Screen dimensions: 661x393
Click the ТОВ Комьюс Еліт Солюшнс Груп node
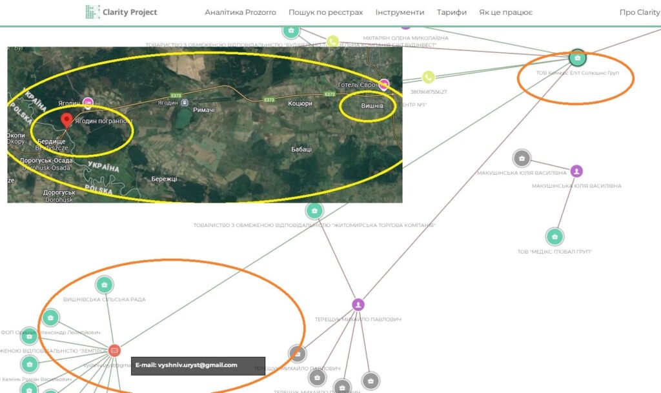pos(578,59)
